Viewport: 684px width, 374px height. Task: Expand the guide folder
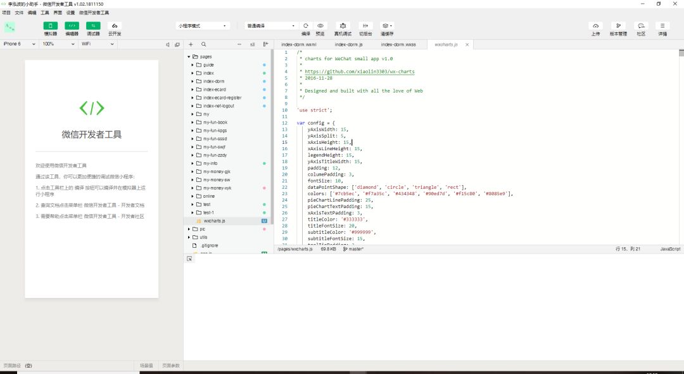click(x=193, y=65)
